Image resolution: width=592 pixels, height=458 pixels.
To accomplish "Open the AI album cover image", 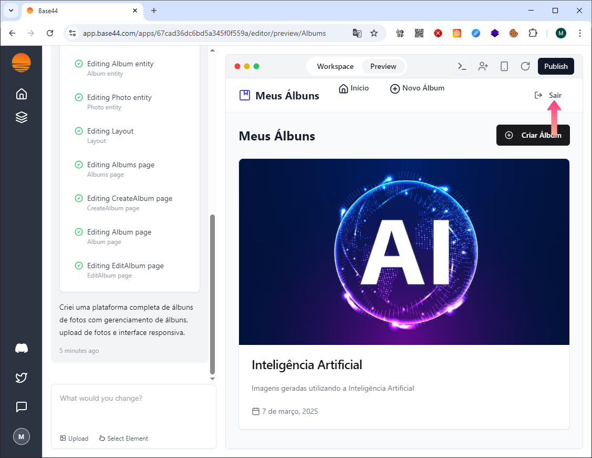I will (404, 252).
